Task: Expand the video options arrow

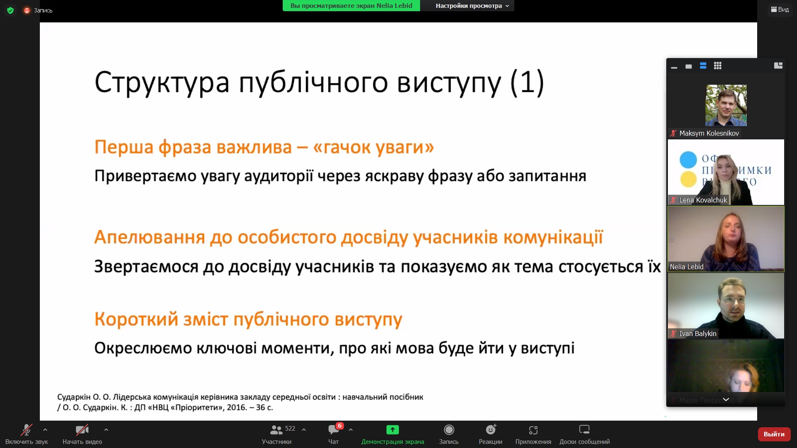Action: [106, 430]
